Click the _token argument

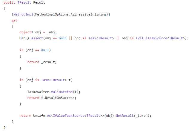pyautogui.click(x=142, y=116)
